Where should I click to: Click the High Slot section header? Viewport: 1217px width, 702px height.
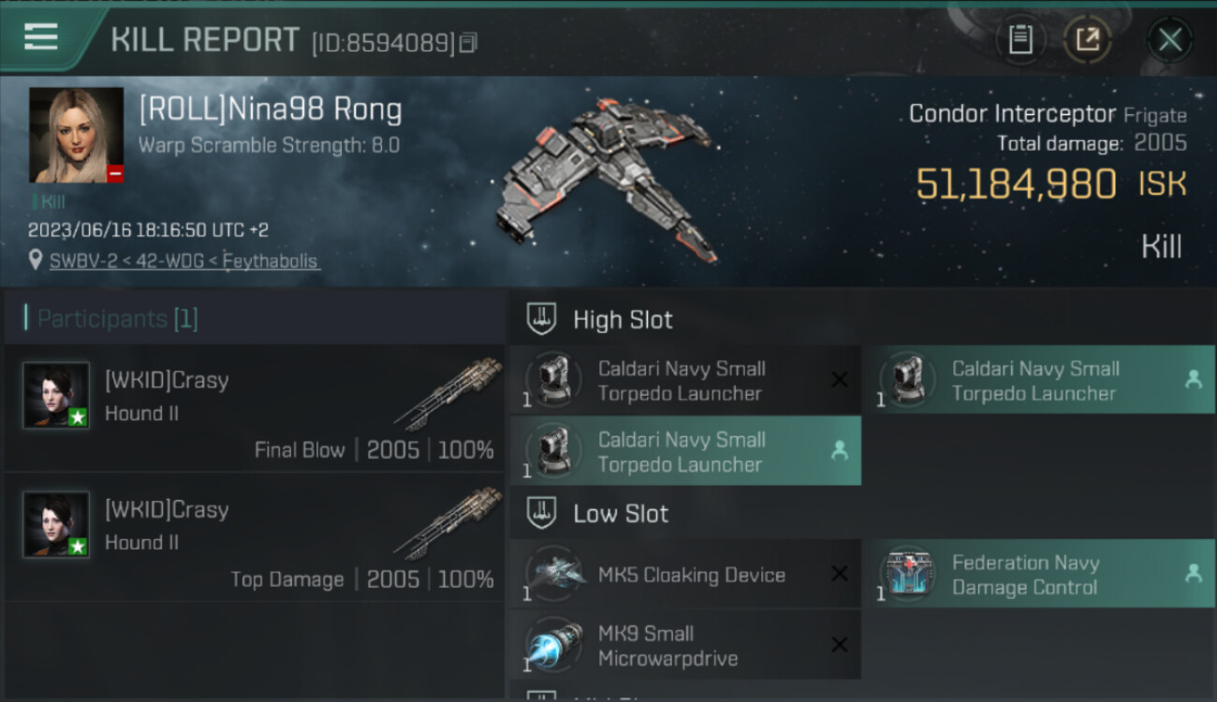[623, 320]
